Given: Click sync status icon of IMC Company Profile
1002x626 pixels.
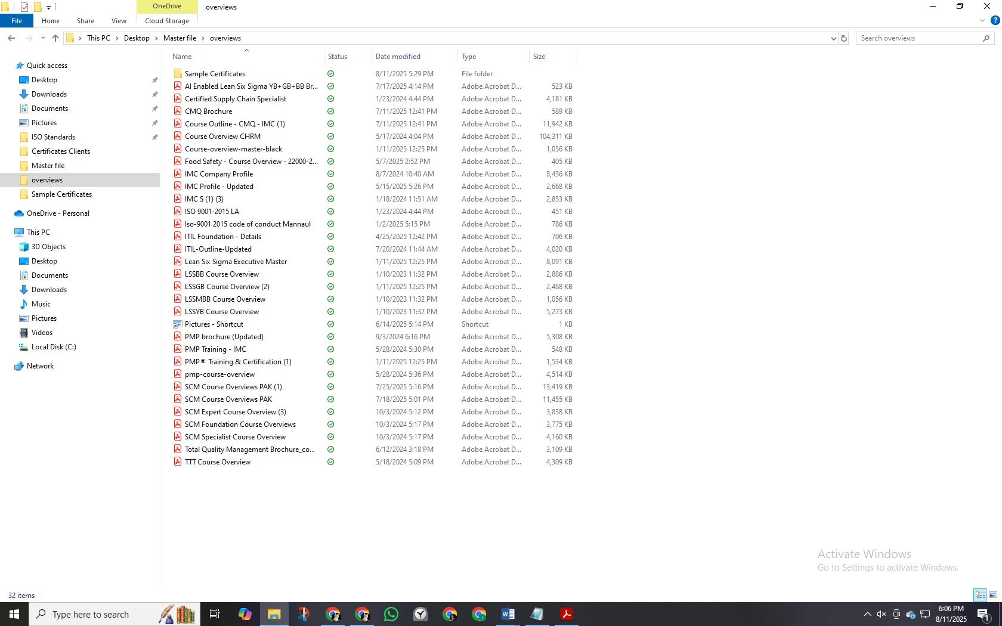Looking at the screenshot, I should click(x=330, y=174).
